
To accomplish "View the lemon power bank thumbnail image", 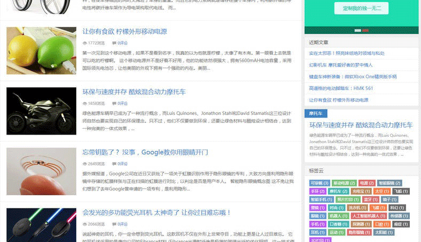I will tap(41, 51).
